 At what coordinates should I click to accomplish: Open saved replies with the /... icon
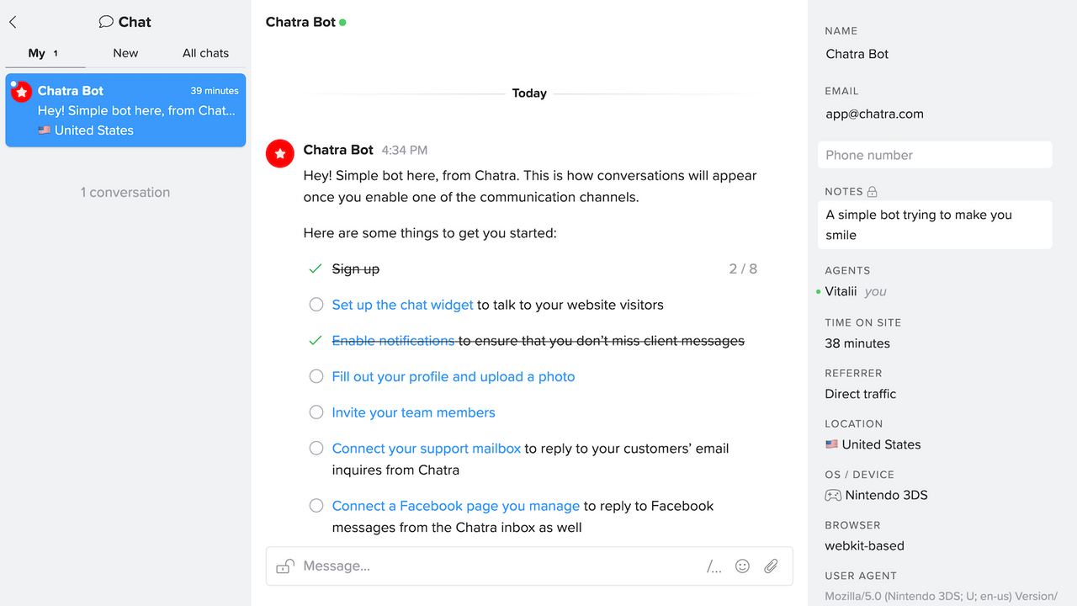714,566
